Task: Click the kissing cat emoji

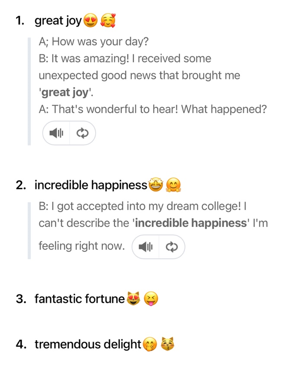Action: [167, 344]
